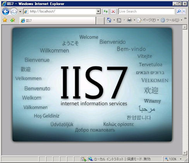Image resolution: width=189 pixels, height=163 pixels.
Task: Open the Print options dropdown arrow
Action: coord(134,20)
